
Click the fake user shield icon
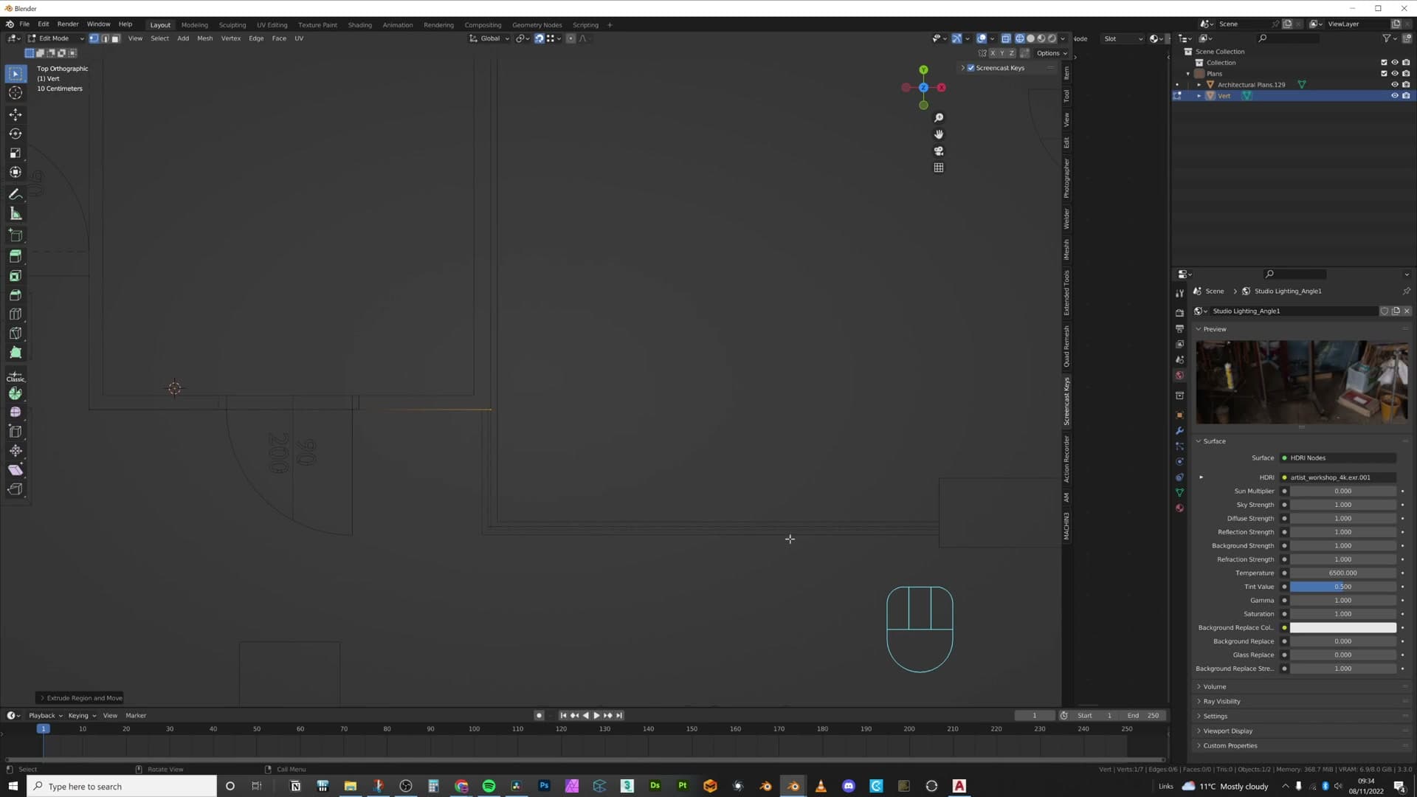coord(1385,311)
